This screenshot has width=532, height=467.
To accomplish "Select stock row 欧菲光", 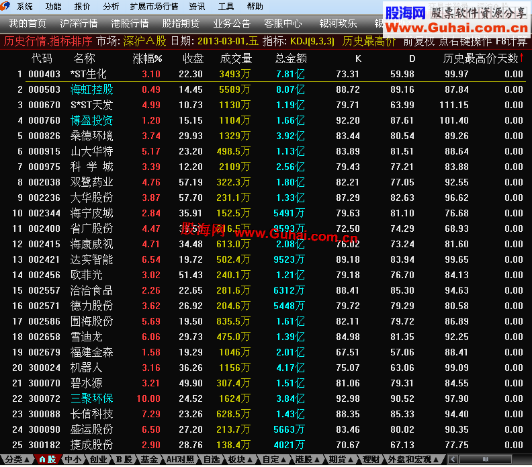I will coord(266,275).
